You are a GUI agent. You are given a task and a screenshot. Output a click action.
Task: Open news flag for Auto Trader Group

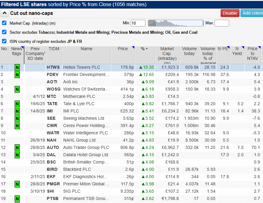(x=17, y=148)
